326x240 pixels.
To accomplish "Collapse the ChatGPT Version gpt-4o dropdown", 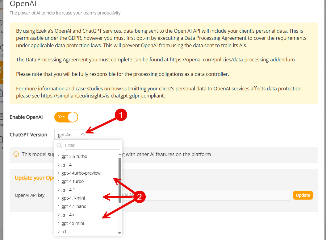I will tap(71, 134).
